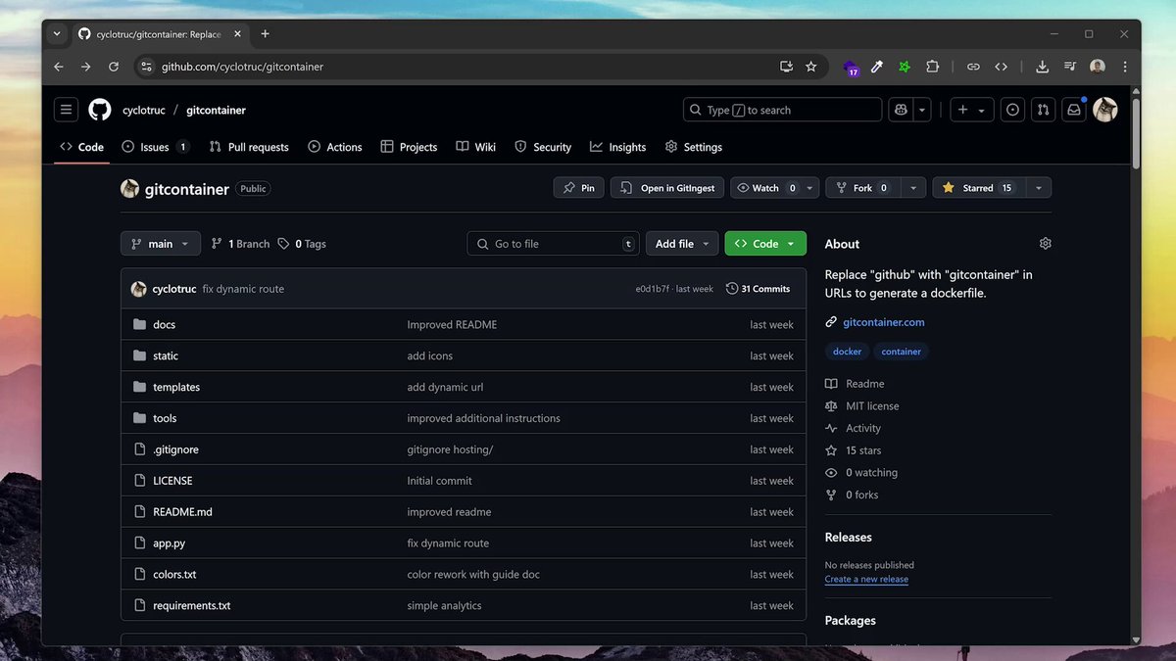This screenshot has height=661, width=1176.
Task: Open the Copilot chat icon
Action: point(901,110)
